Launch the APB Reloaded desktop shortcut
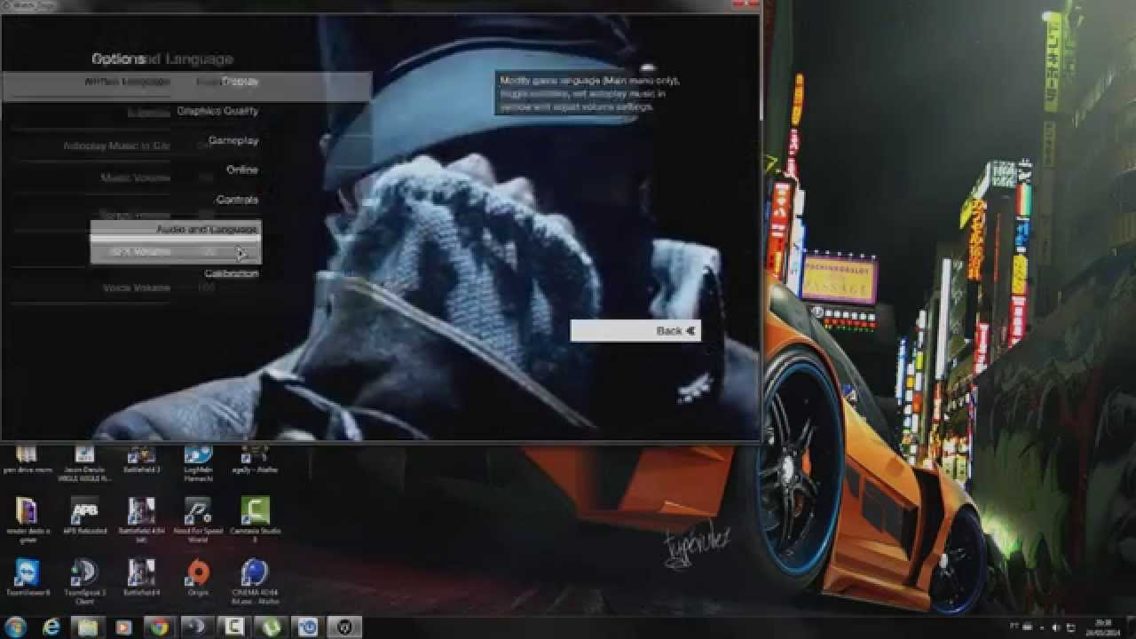The height and width of the screenshot is (639, 1136). 84,517
